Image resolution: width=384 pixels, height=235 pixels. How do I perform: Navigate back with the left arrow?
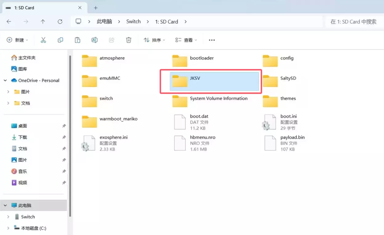point(9,22)
